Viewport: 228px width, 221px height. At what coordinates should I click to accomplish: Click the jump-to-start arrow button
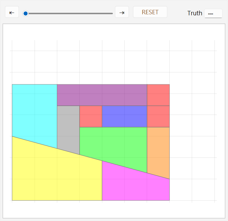(12, 13)
